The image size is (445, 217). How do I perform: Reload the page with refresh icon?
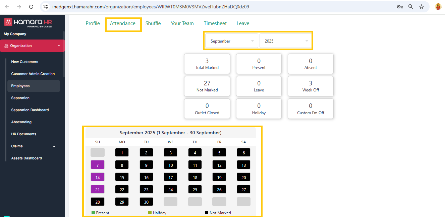point(31,7)
